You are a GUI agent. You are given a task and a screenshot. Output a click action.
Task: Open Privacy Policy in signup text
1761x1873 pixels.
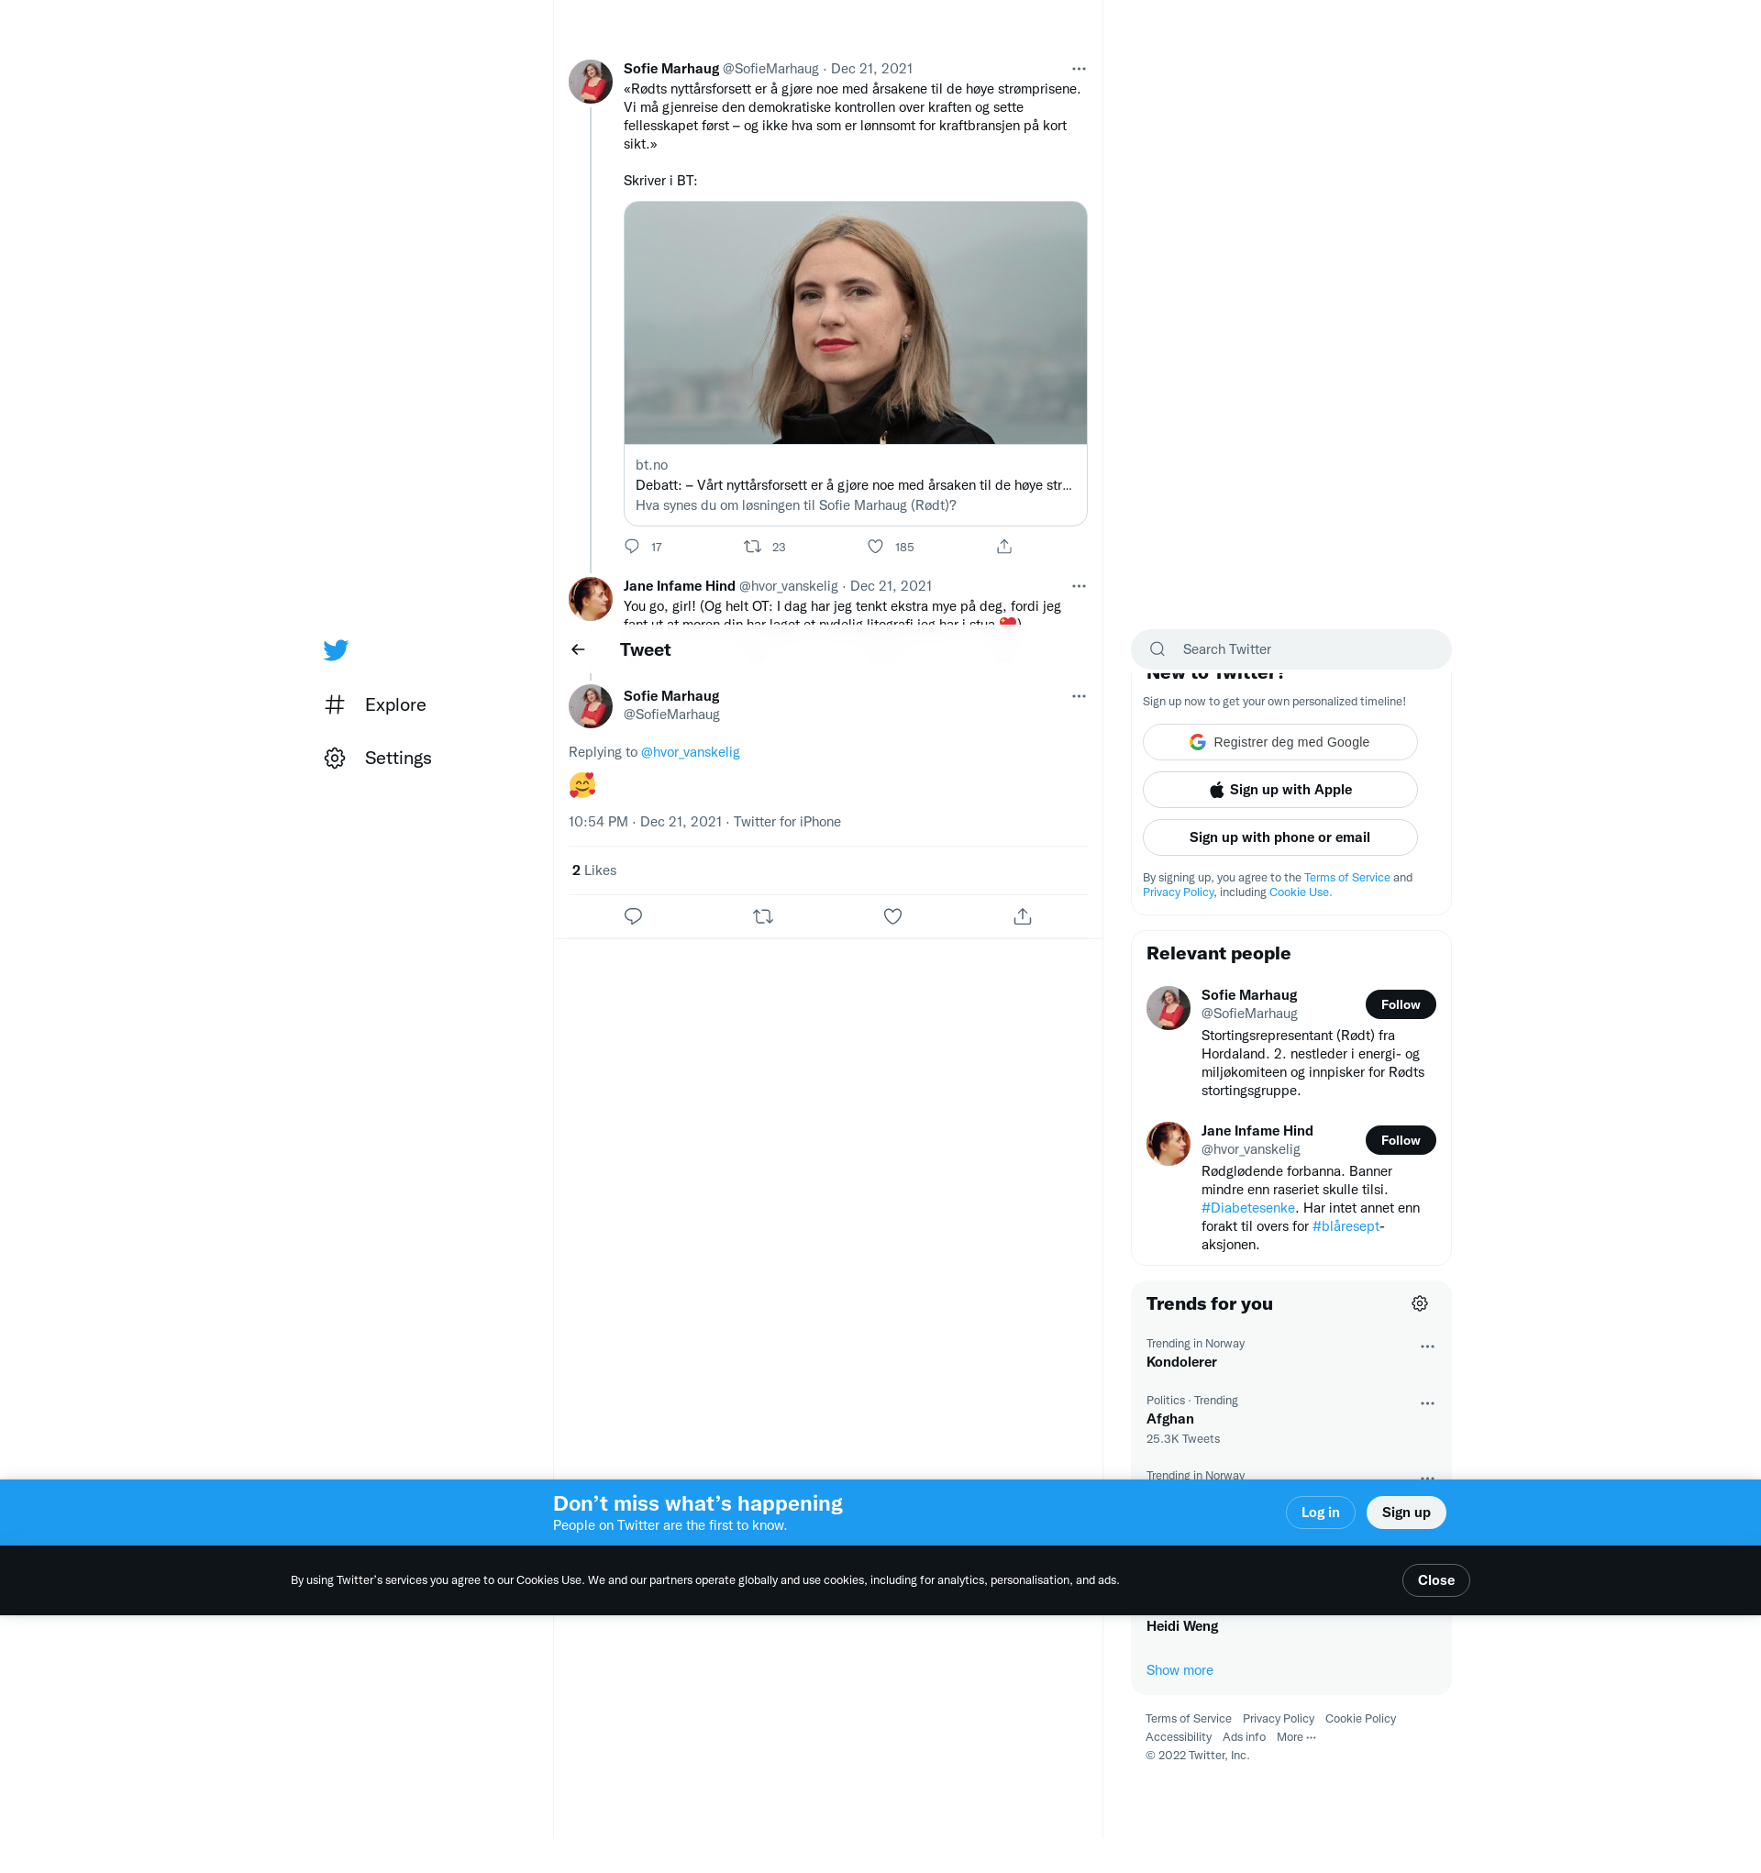[x=1178, y=893]
